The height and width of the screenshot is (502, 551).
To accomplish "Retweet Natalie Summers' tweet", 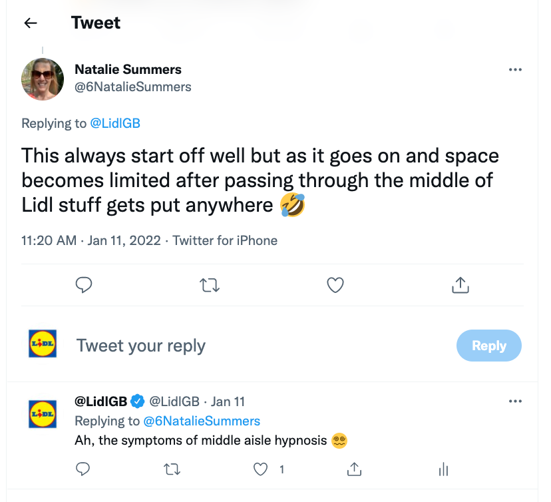I will 209,285.
